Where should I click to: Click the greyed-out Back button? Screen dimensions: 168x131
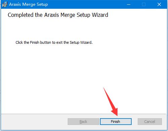(83, 122)
